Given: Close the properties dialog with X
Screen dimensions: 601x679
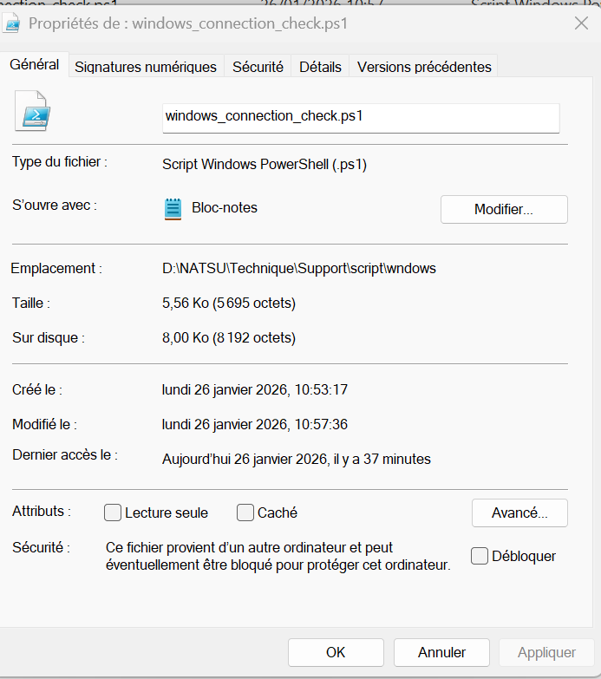Looking at the screenshot, I should (x=581, y=23).
